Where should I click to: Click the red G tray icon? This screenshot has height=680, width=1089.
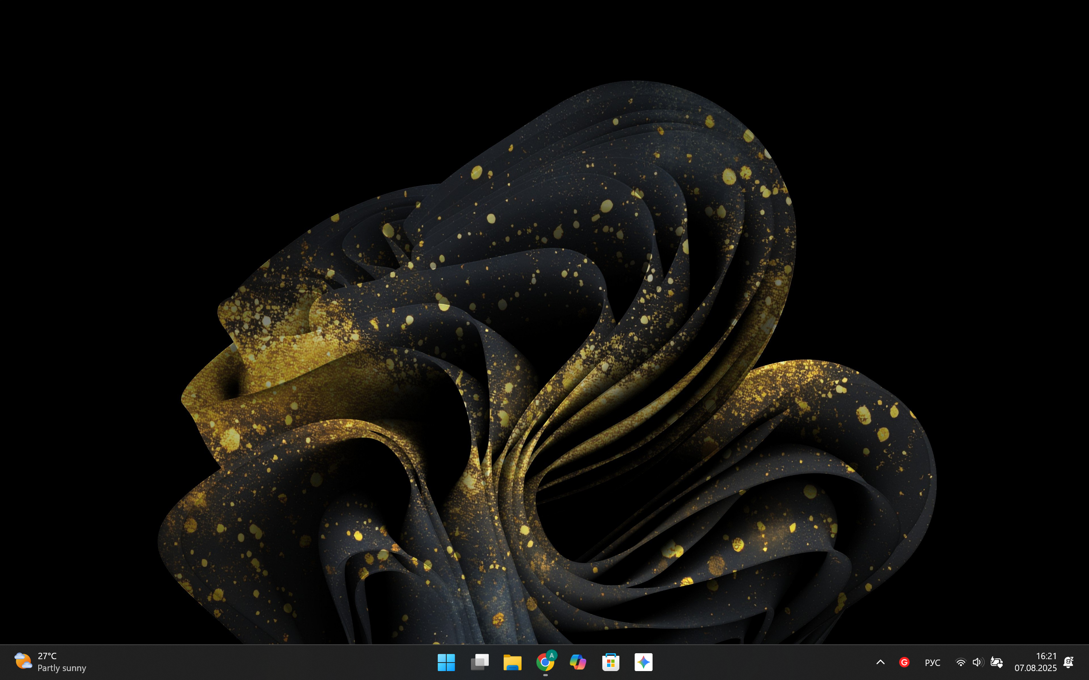click(x=904, y=662)
